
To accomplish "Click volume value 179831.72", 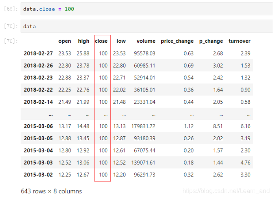I will point(143,126).
